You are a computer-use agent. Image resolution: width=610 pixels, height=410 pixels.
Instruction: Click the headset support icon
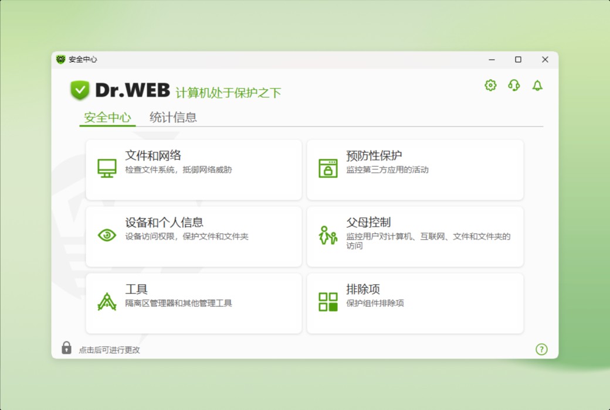[513, 85]
